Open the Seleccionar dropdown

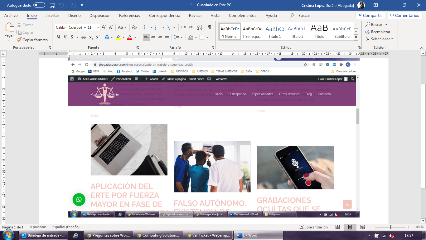click(379, 39)
